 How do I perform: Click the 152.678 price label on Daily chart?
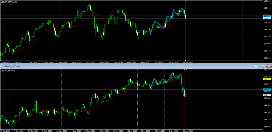[x=267, y=95]
